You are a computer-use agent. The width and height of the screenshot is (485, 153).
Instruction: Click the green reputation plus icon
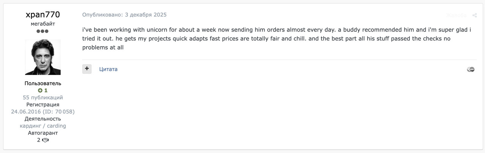[x=40, y=91]
